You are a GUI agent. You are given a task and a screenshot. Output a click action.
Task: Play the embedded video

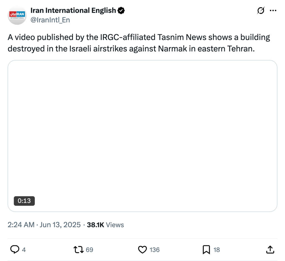click(x=142, y=136)
